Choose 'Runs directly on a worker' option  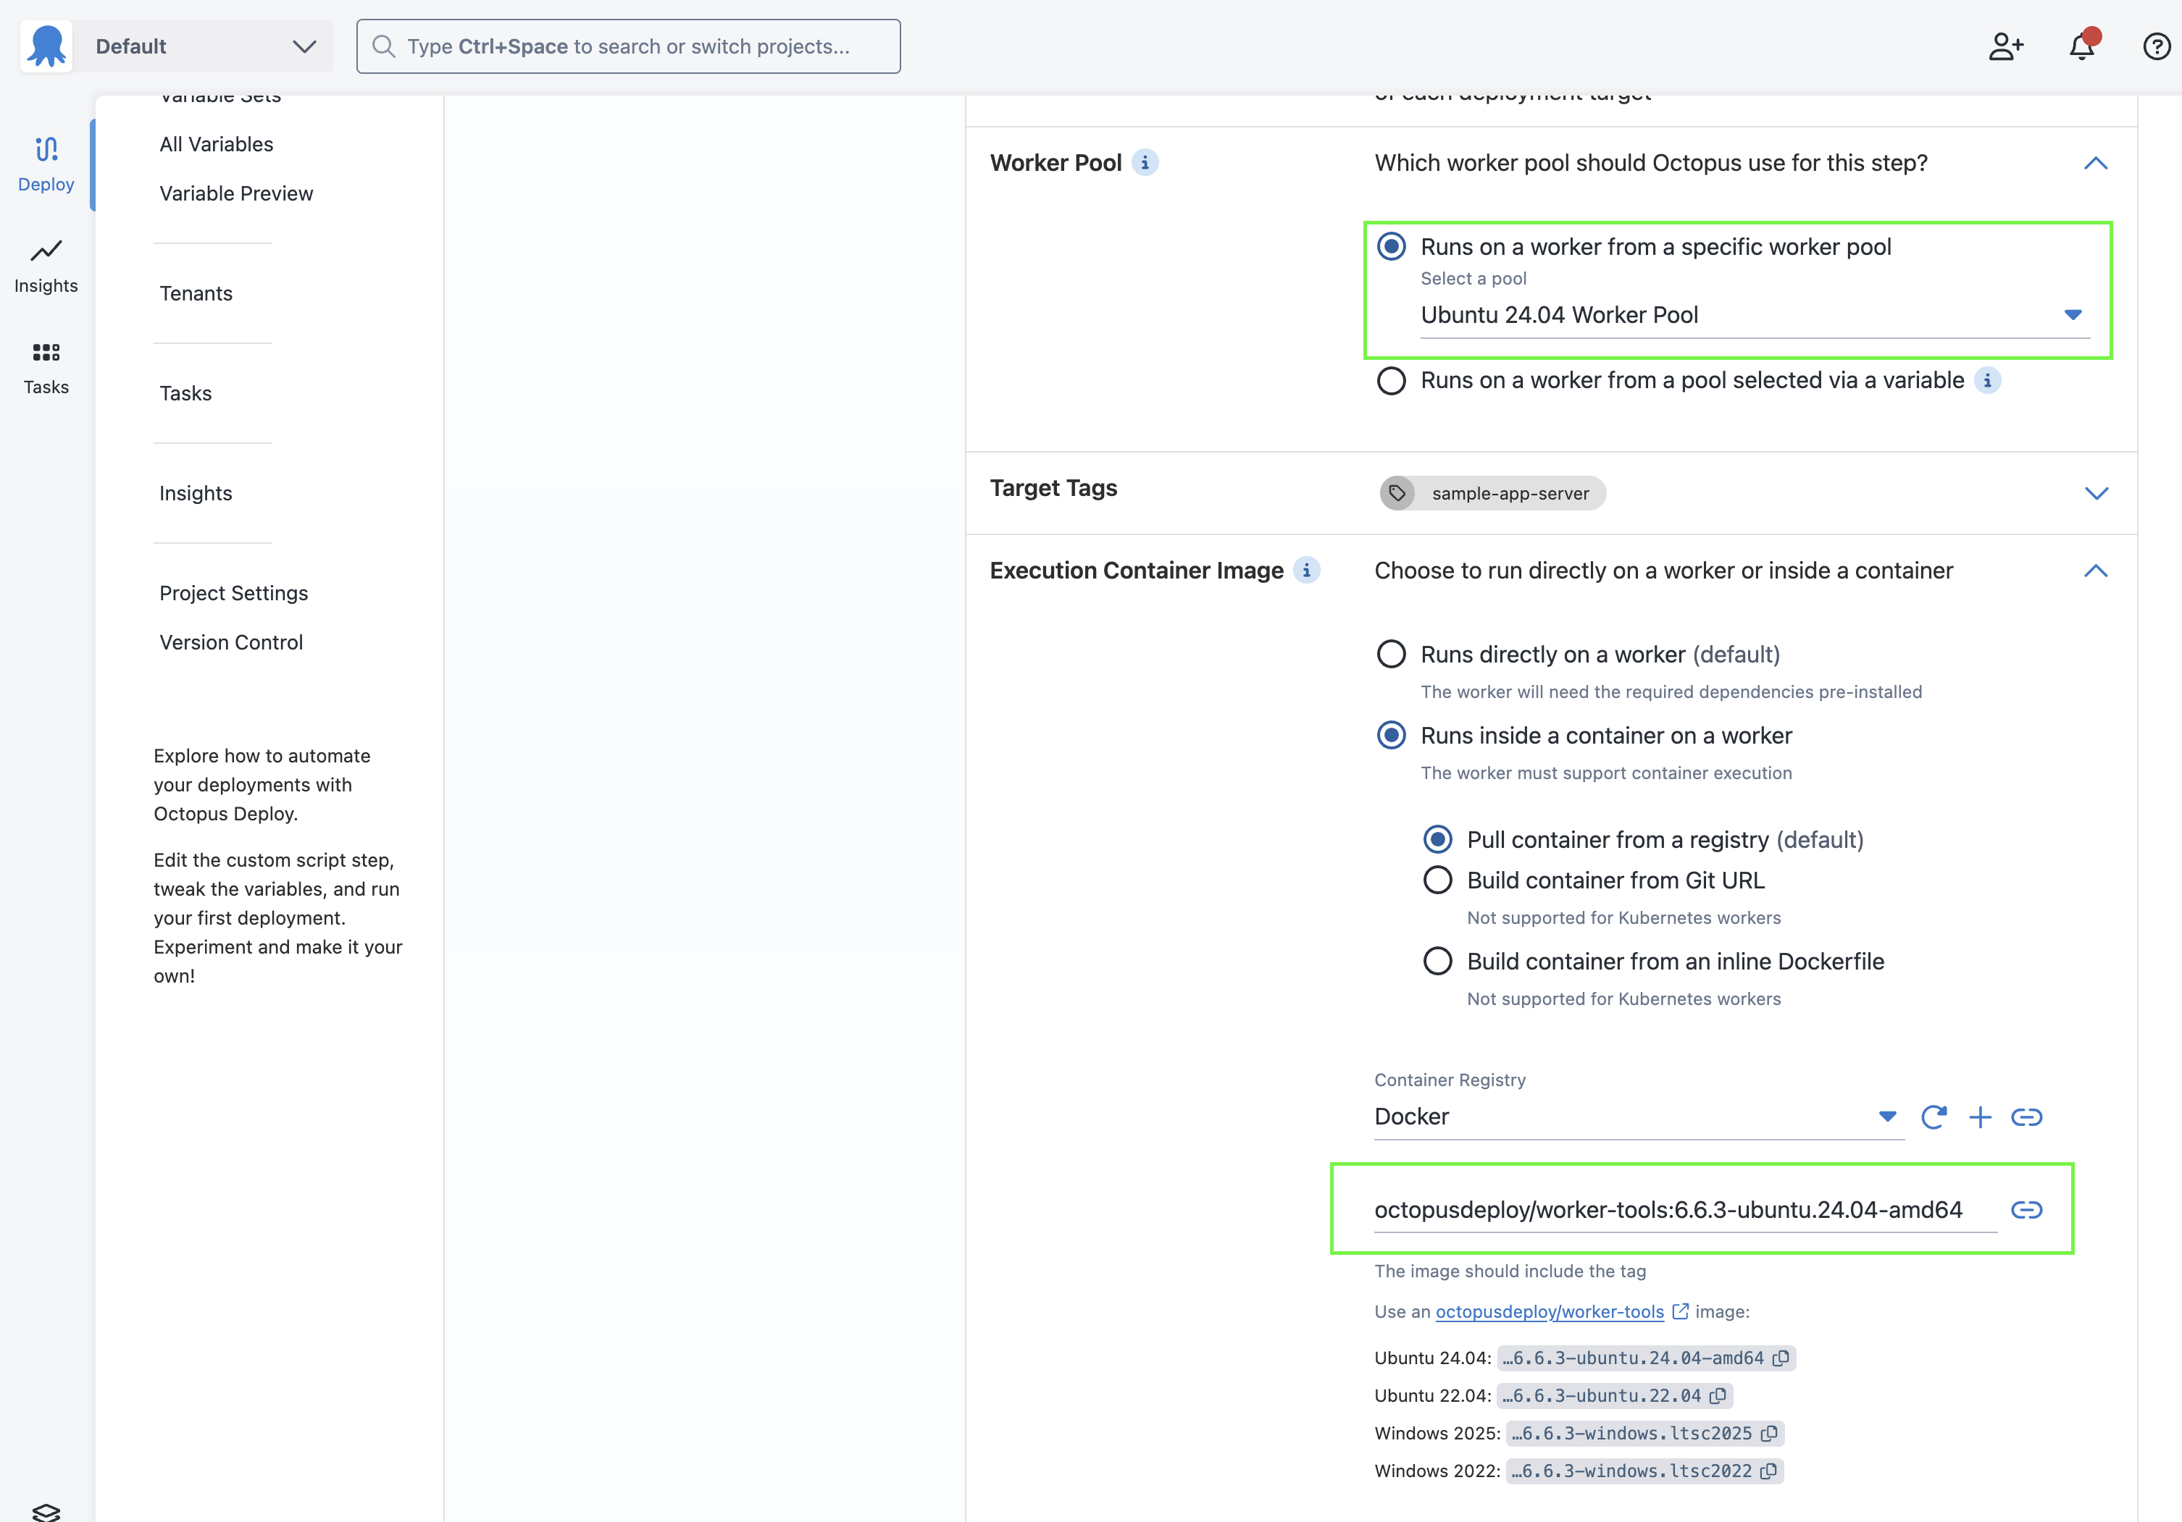[x=1392, y=655]
